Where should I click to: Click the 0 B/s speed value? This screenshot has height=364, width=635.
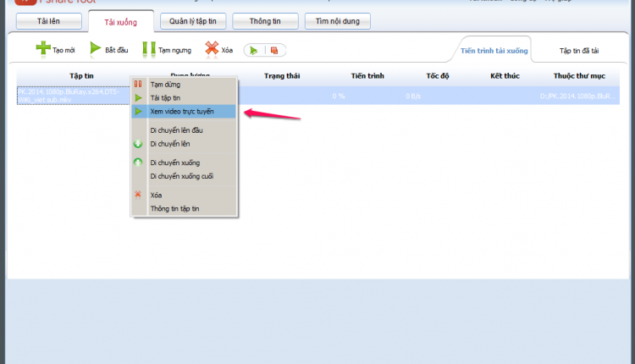coord(413,96)
